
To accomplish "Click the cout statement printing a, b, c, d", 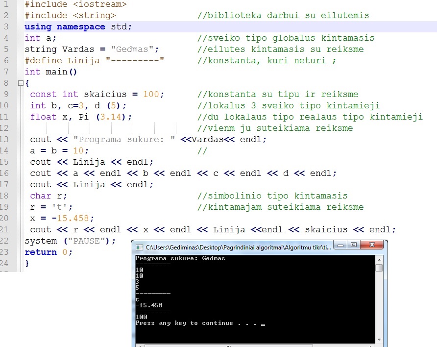I will click(183, 173).
